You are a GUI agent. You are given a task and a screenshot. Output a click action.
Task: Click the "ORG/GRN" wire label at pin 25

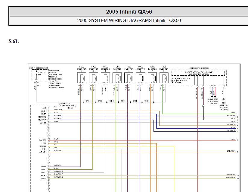pyautogui.click(x=58, y=177)
